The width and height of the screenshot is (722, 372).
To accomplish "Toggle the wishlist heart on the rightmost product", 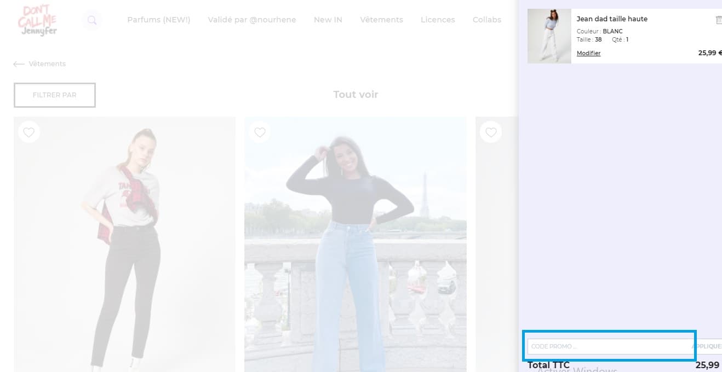I will tap(490, 131).
